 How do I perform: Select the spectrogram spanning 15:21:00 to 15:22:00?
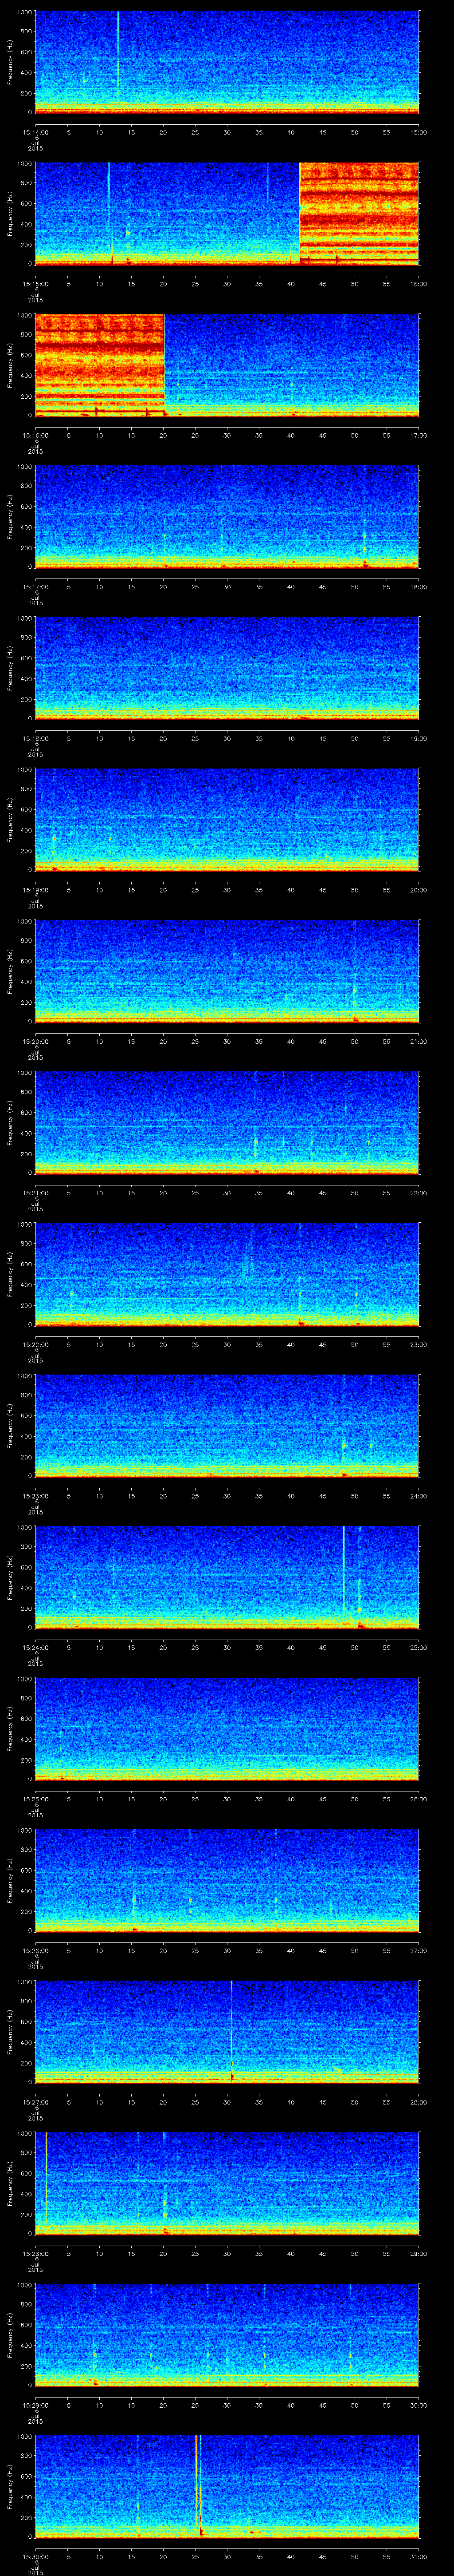click(x=227, y=1122)
